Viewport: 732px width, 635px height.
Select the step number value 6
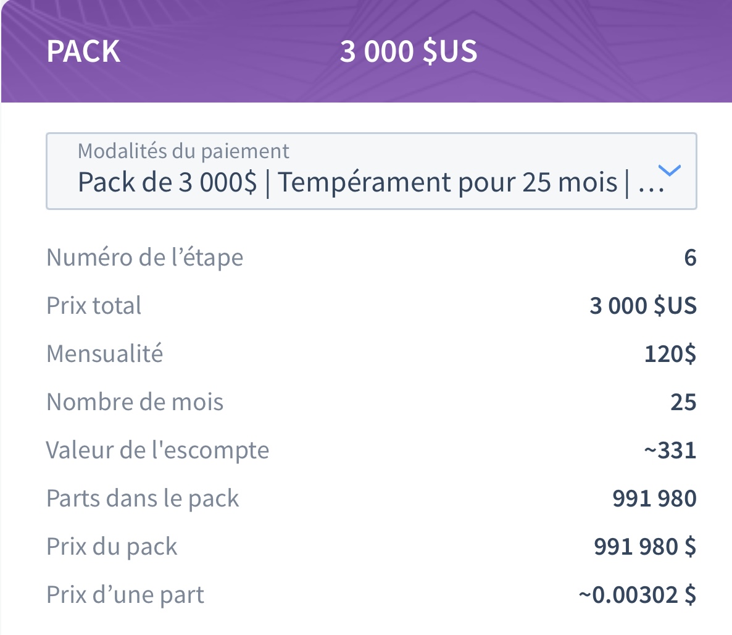click(690, 258)
